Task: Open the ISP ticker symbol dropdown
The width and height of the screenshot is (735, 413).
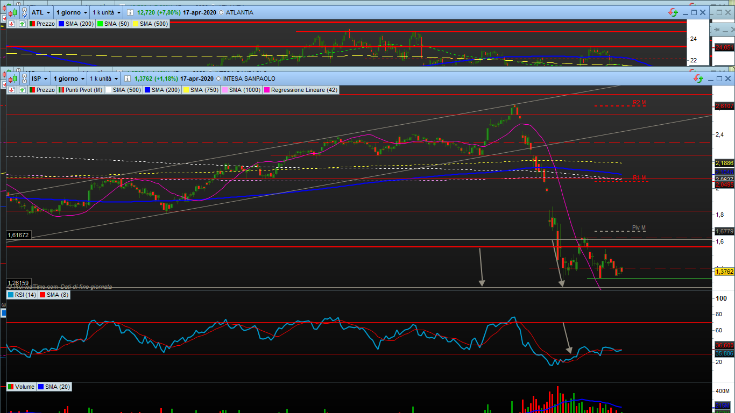Action: coord(40,79)
